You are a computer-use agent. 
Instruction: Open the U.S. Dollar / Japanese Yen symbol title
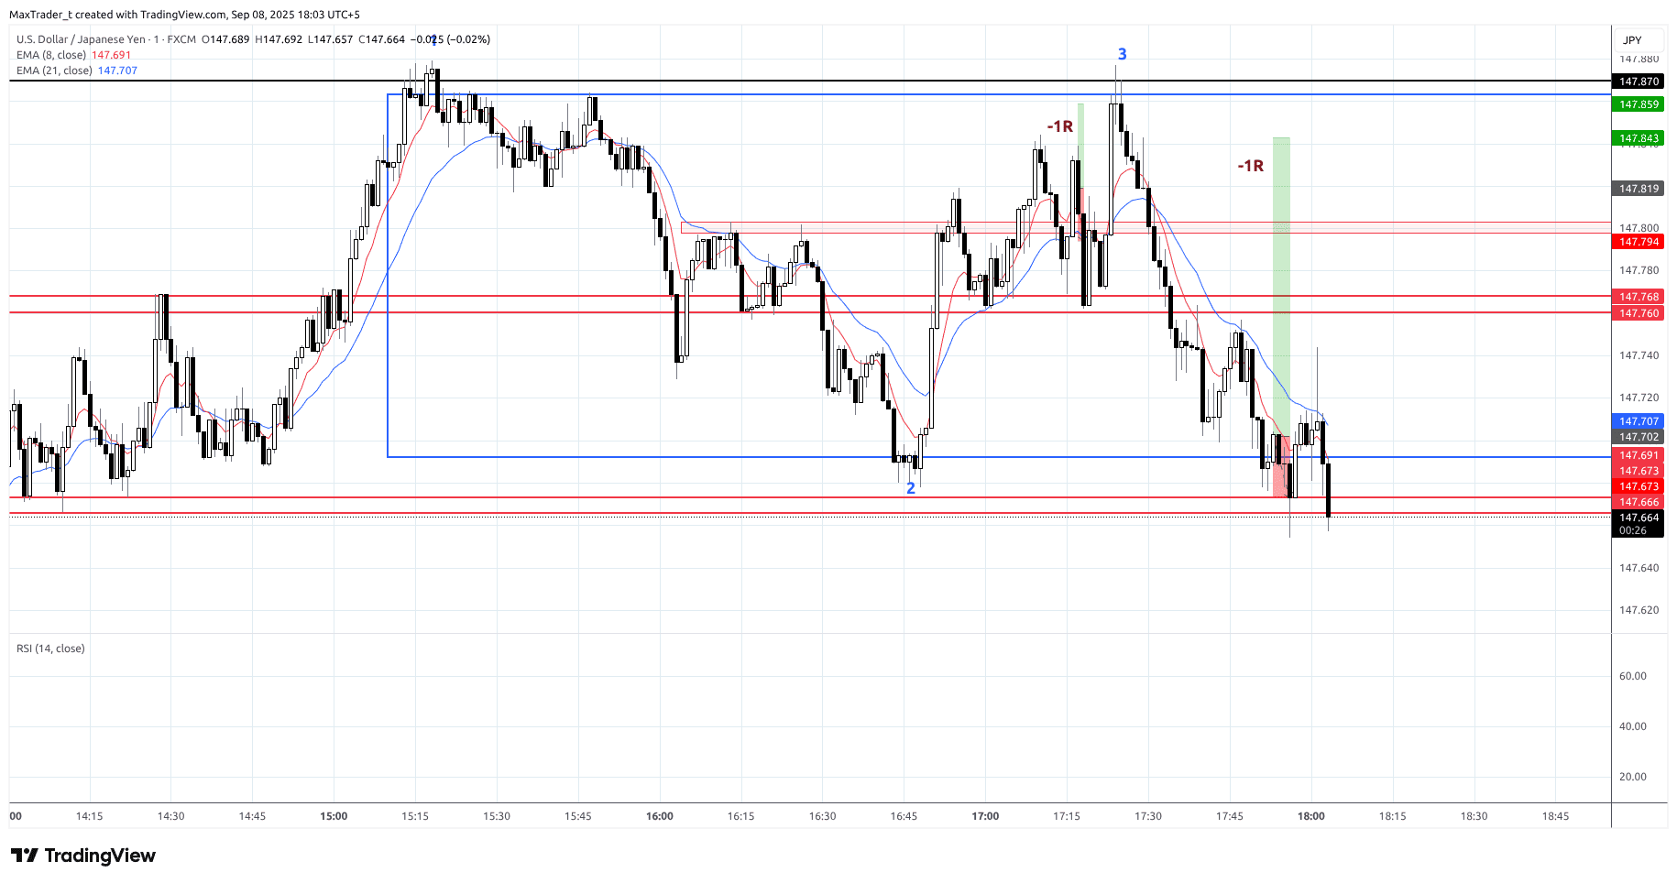[81, 39]
